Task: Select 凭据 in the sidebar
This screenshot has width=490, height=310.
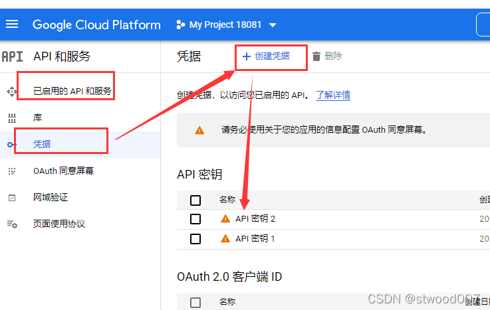Action: (42, 144)
